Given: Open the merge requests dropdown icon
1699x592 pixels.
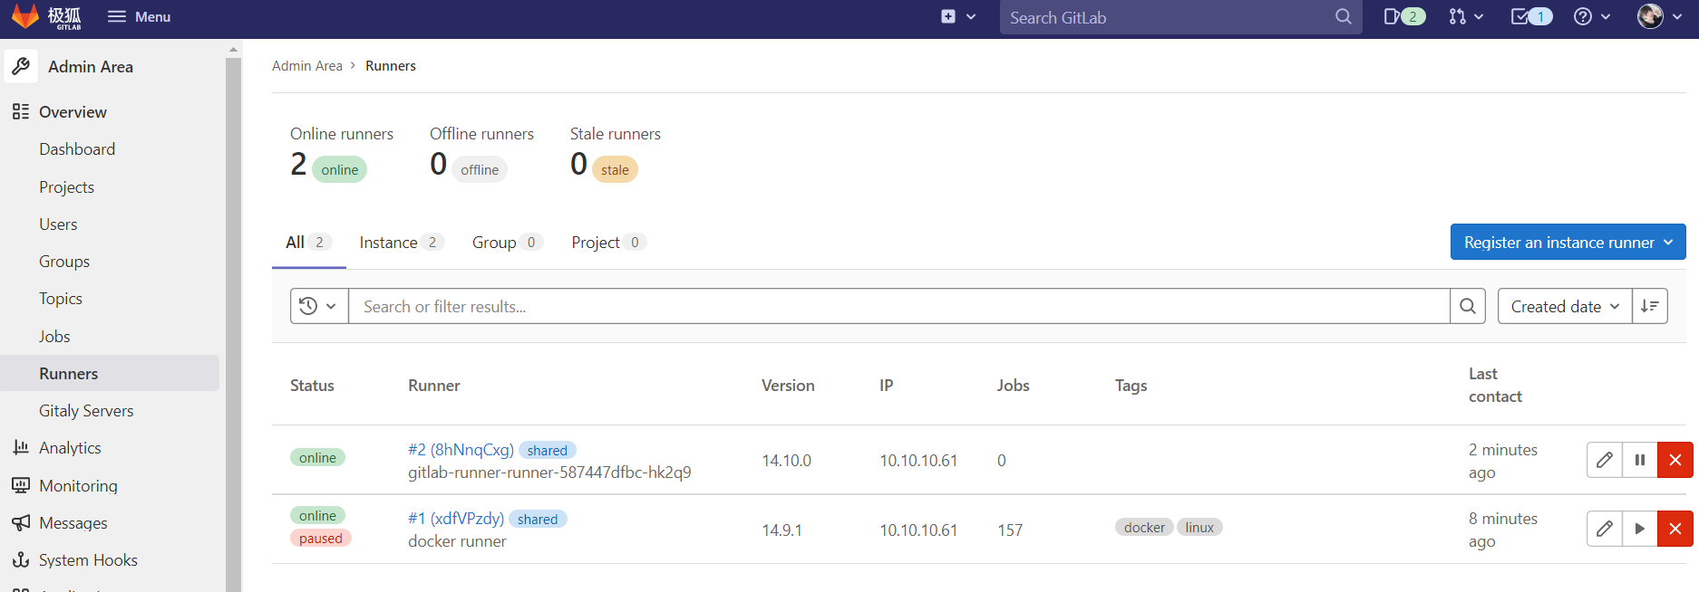Looking at the screenshot, I should click(1465, 16).
